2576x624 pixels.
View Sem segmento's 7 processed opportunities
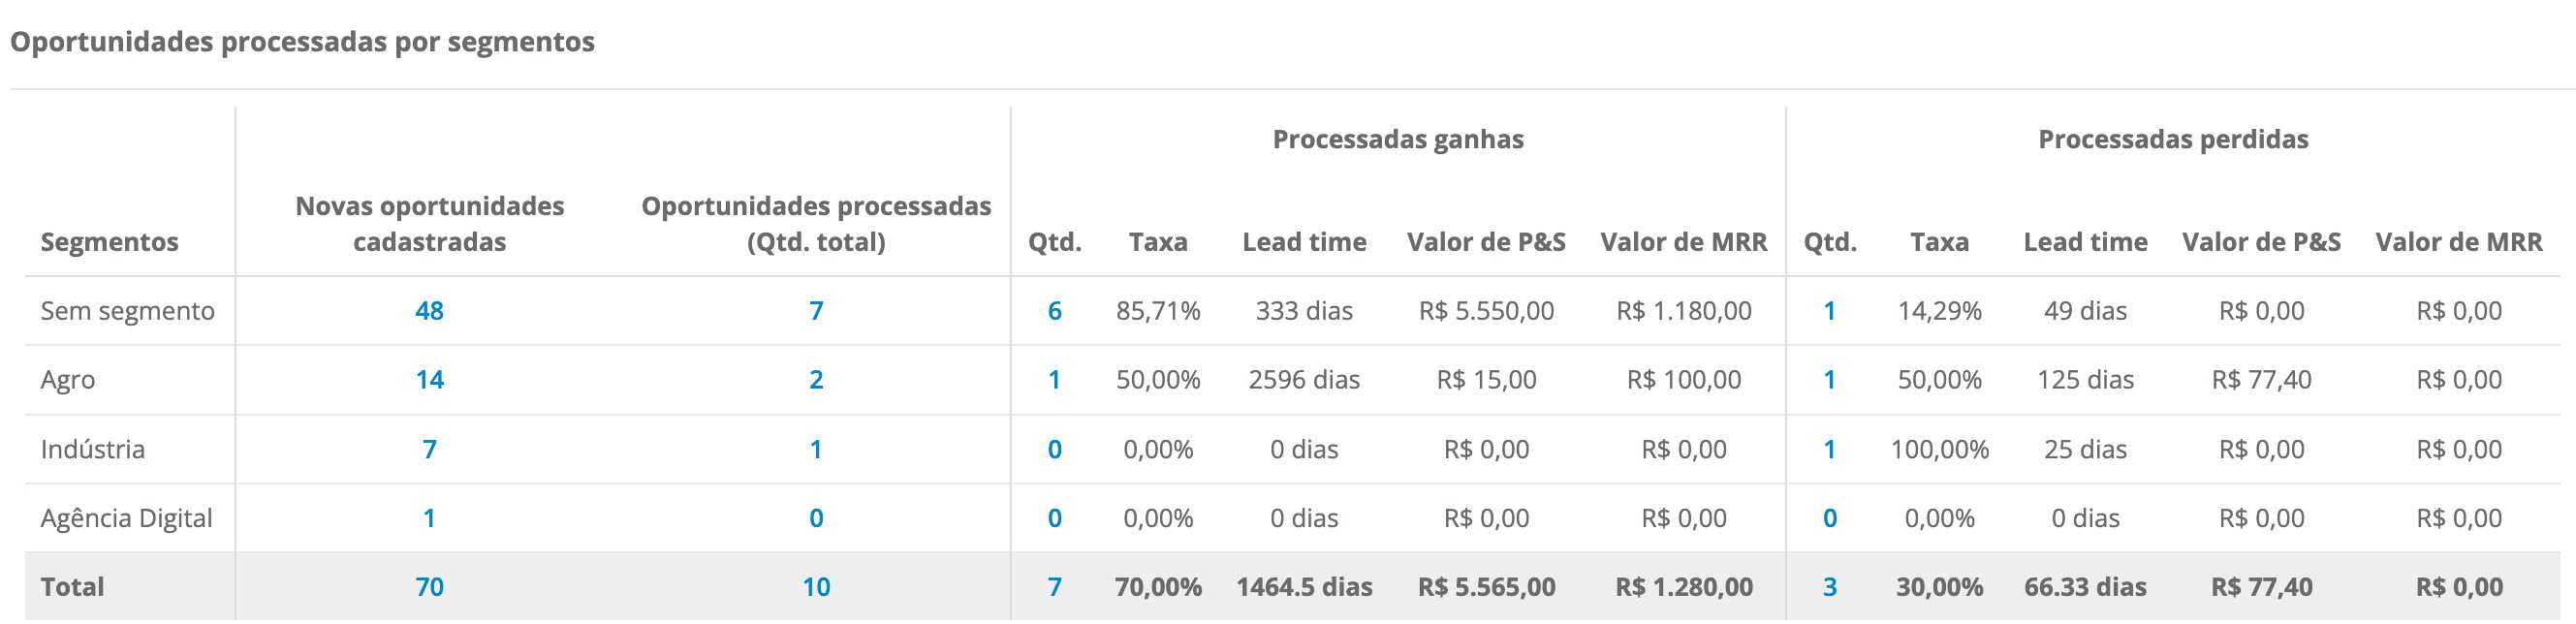pos(816,311)
